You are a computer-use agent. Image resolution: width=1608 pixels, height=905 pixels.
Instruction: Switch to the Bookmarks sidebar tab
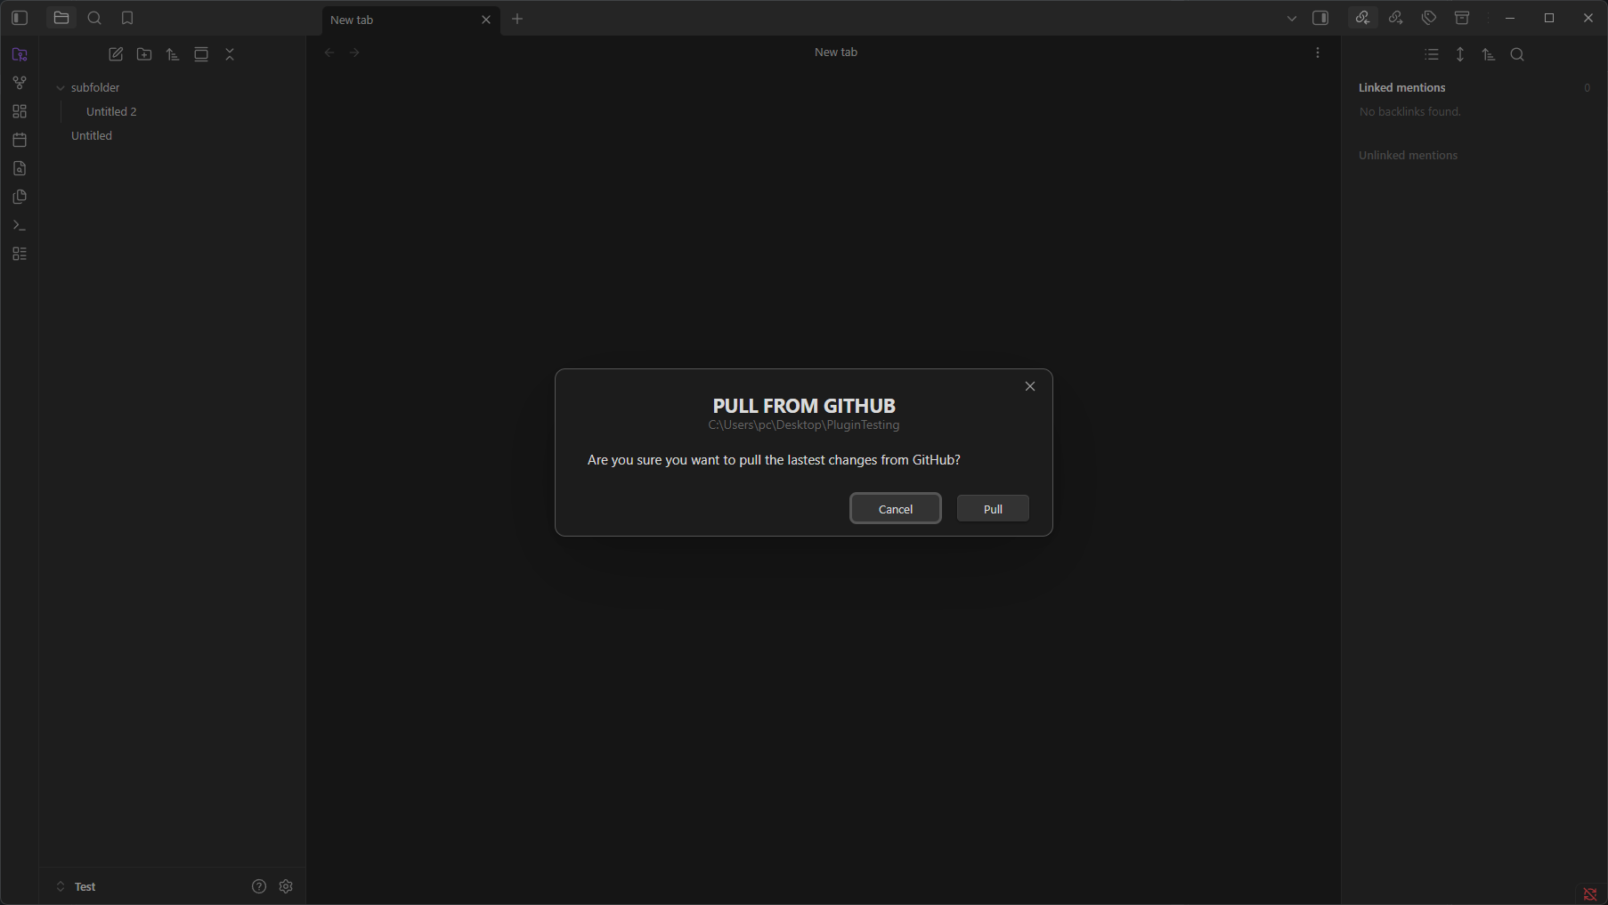click(127, 18)
